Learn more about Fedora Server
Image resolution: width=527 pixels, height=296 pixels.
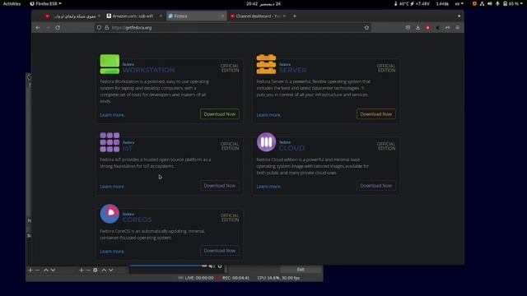(268, 115)
